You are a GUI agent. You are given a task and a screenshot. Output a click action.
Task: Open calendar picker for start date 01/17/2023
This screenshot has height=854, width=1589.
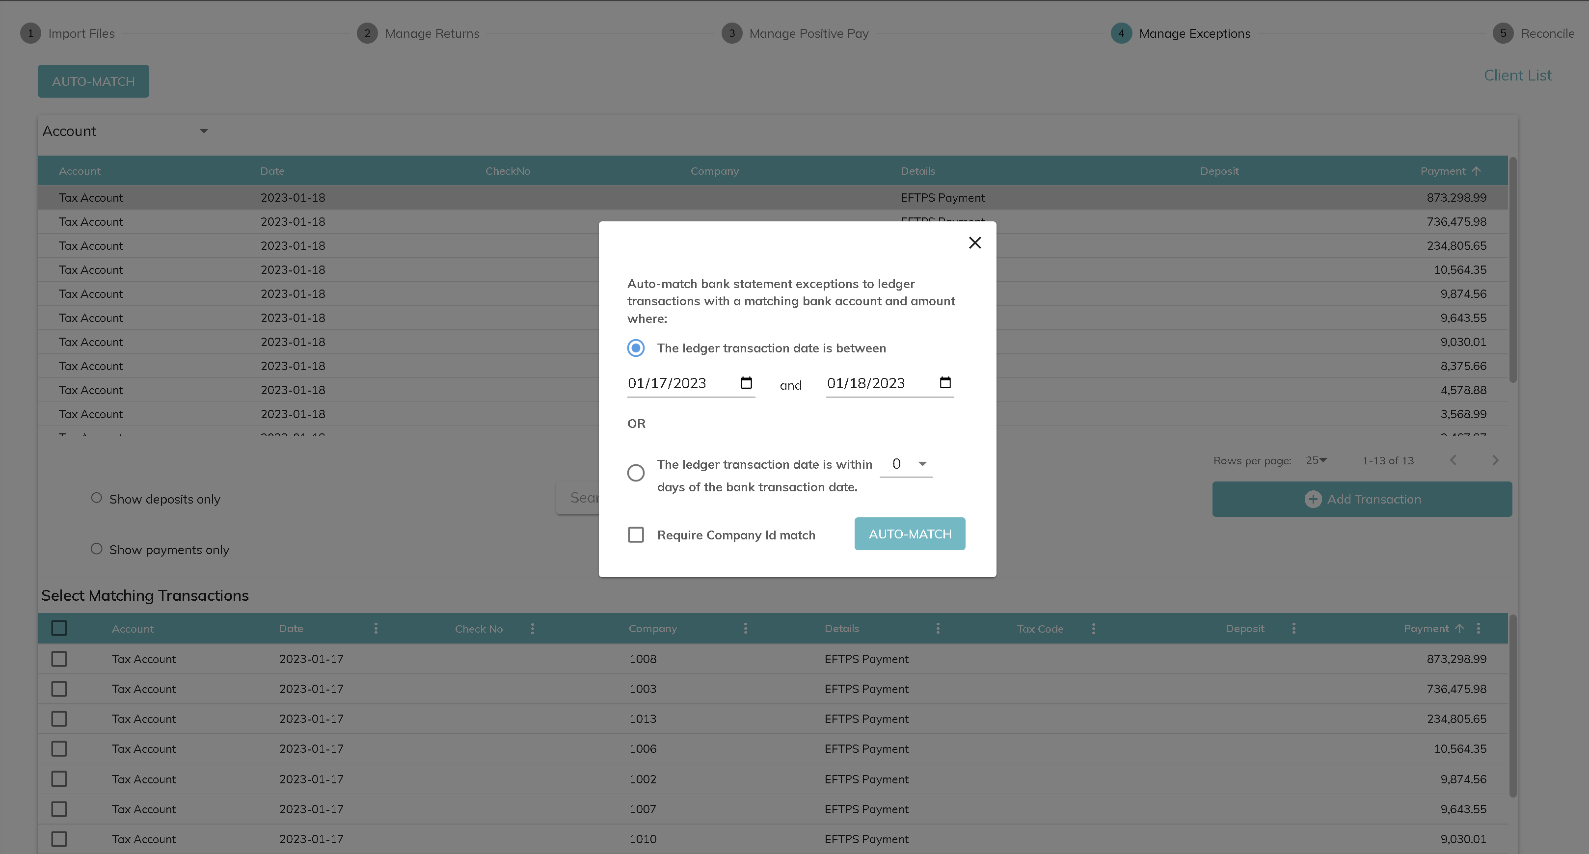[746, 383]
